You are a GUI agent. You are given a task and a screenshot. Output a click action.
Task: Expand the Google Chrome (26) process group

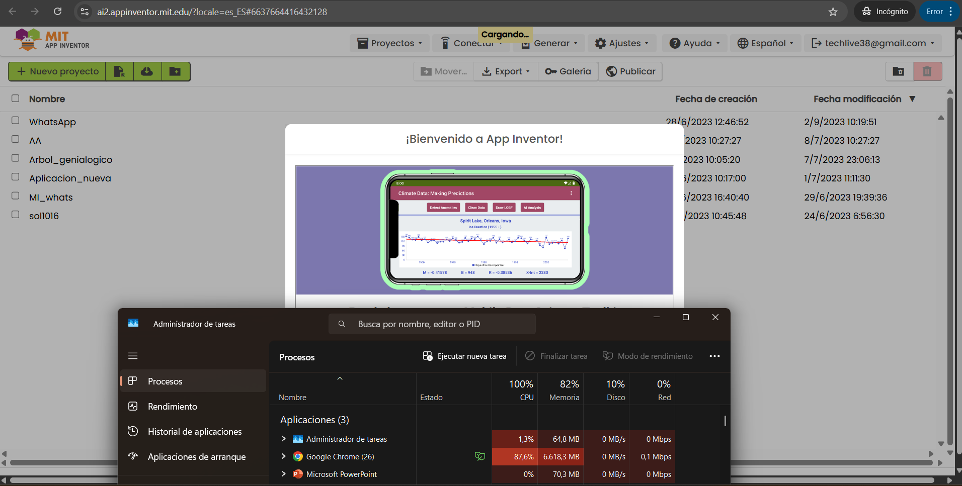(283, 456)
